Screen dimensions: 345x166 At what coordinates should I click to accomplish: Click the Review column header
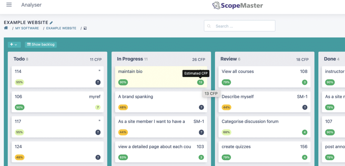click(x=229, y=59)
